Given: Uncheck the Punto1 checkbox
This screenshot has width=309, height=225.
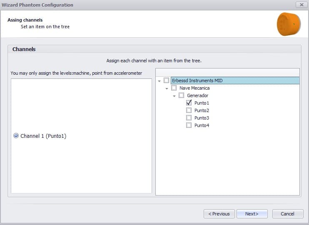Looking at the screenshot, I should (x=189, y=103).
